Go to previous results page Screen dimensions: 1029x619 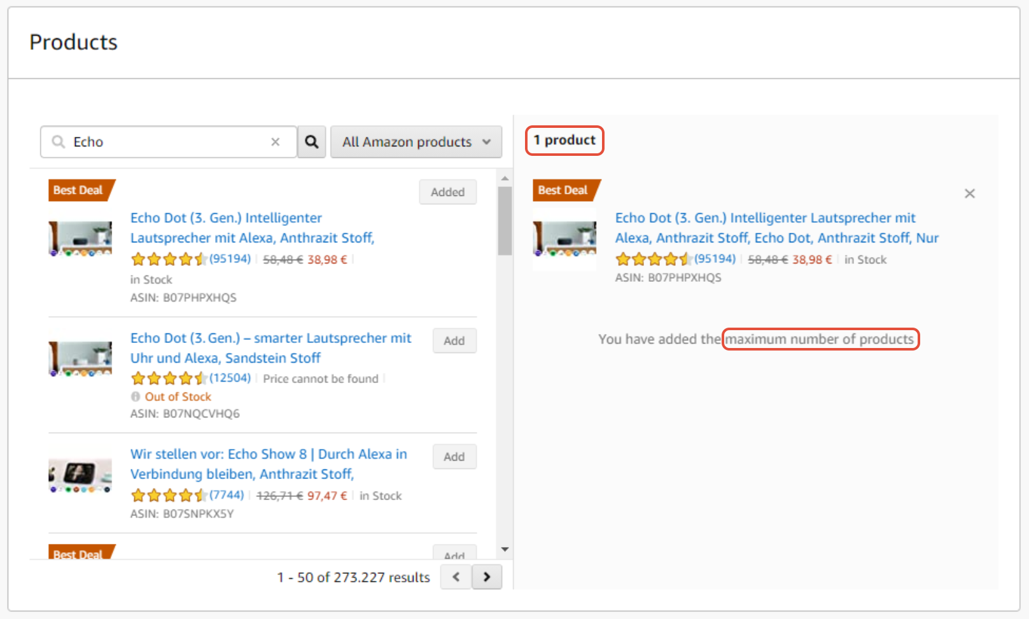(456, 577)
